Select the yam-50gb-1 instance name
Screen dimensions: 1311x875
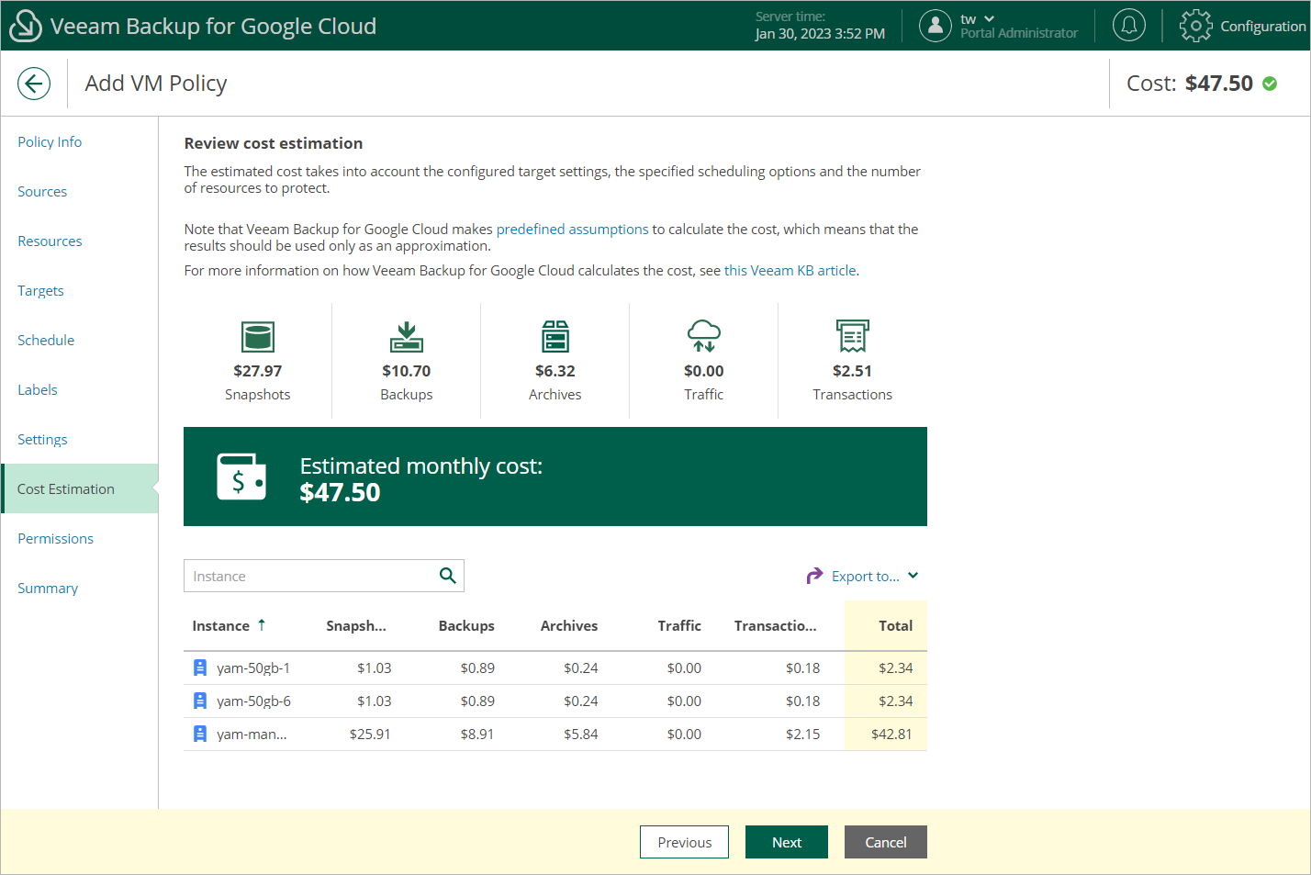tap(253, 667)
